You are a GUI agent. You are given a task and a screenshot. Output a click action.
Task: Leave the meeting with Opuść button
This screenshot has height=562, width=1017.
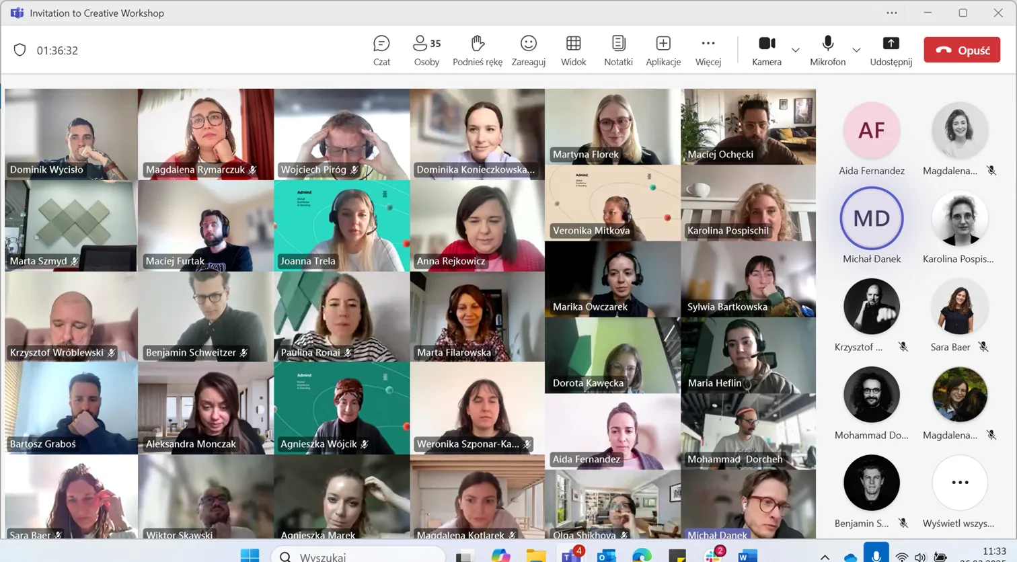[x=961, y=50]
